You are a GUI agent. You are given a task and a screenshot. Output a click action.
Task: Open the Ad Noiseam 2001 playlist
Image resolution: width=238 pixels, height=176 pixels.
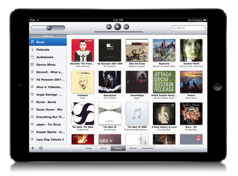point(48,79)
